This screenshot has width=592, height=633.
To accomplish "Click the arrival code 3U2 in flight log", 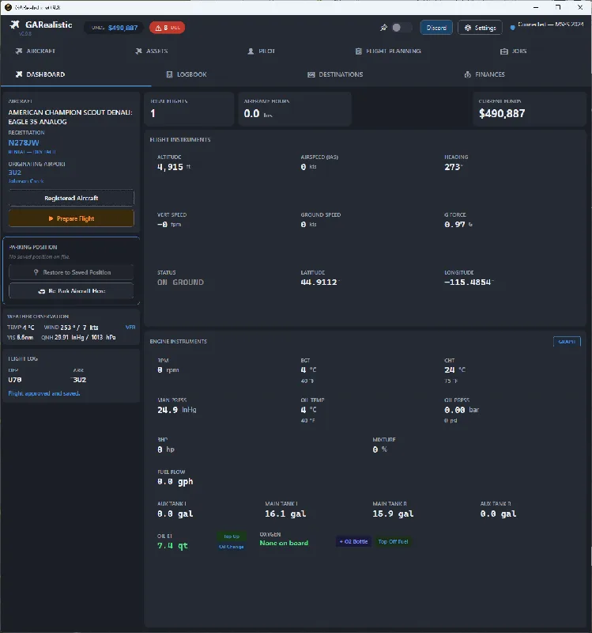I will point(80,380).
